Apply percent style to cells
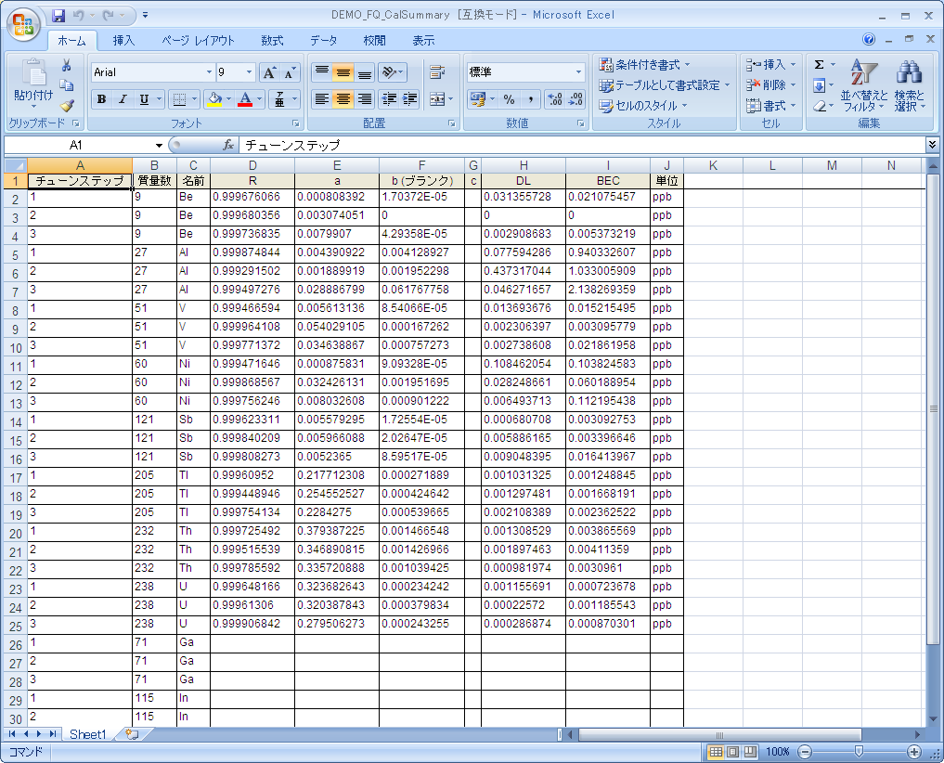This screenshot has width=944, height=763. pos(510,98)
